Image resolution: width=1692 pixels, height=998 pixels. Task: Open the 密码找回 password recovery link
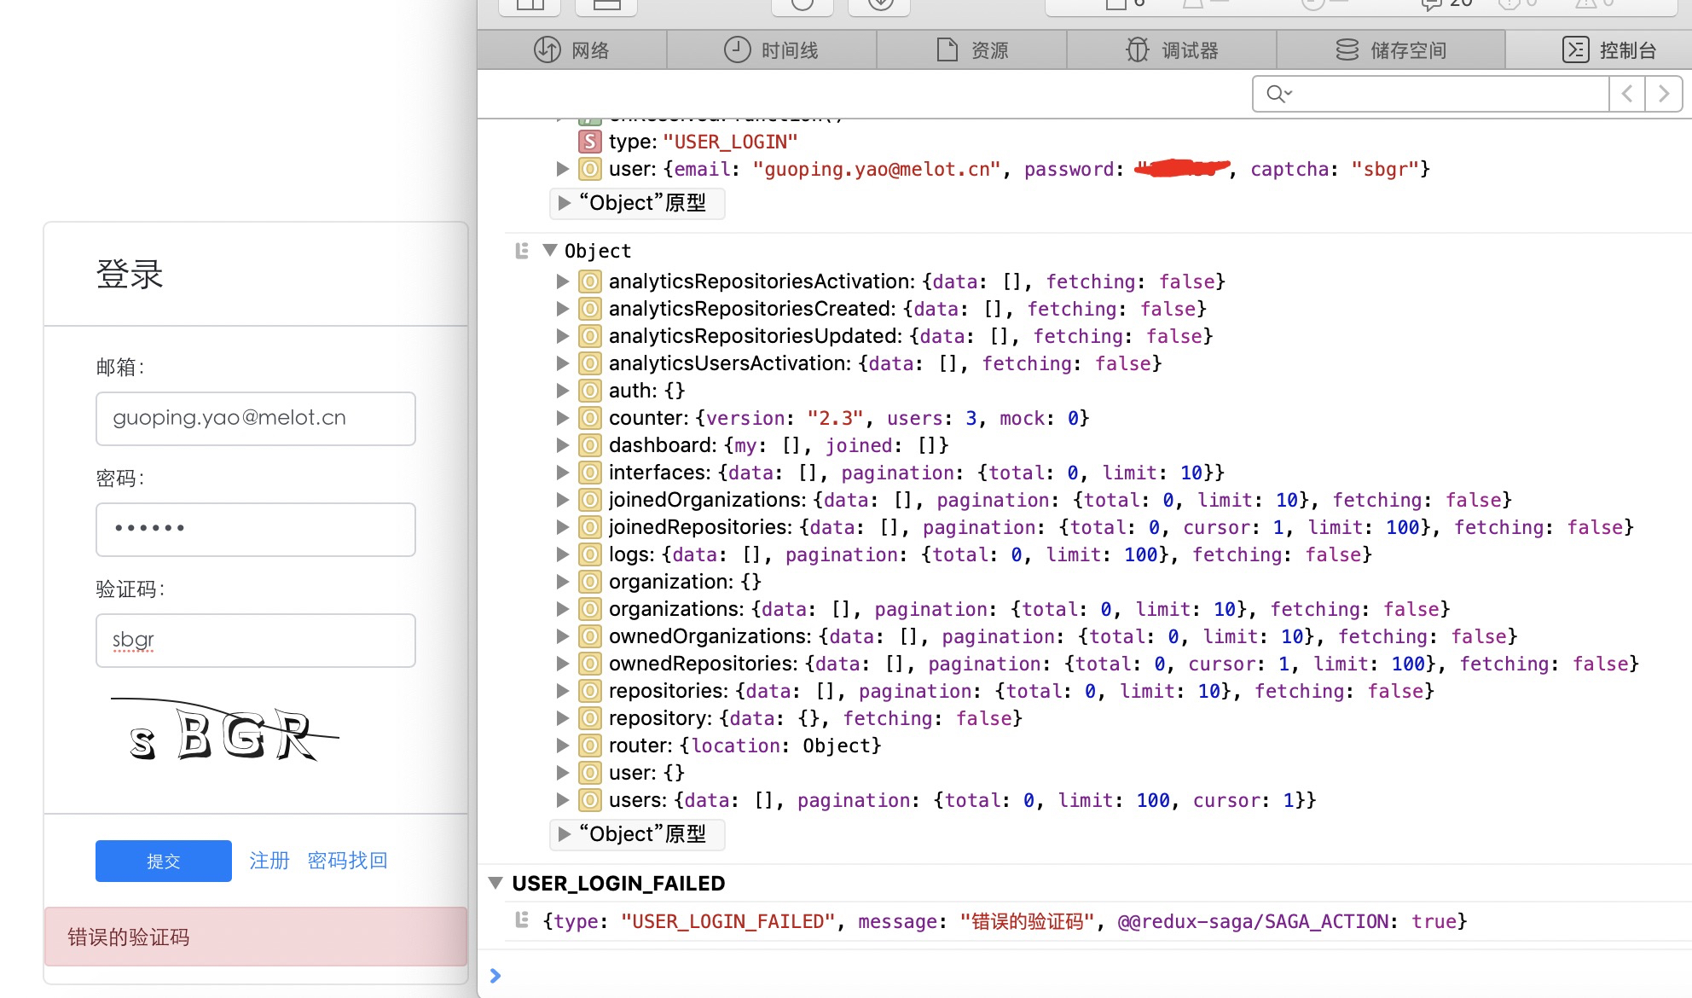[x=348, y=861]
